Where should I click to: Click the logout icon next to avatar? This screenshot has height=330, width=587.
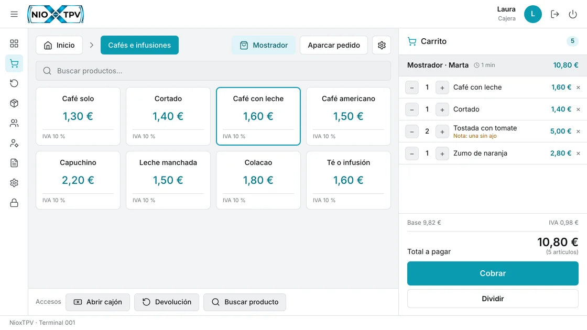(x=555, y=14)
